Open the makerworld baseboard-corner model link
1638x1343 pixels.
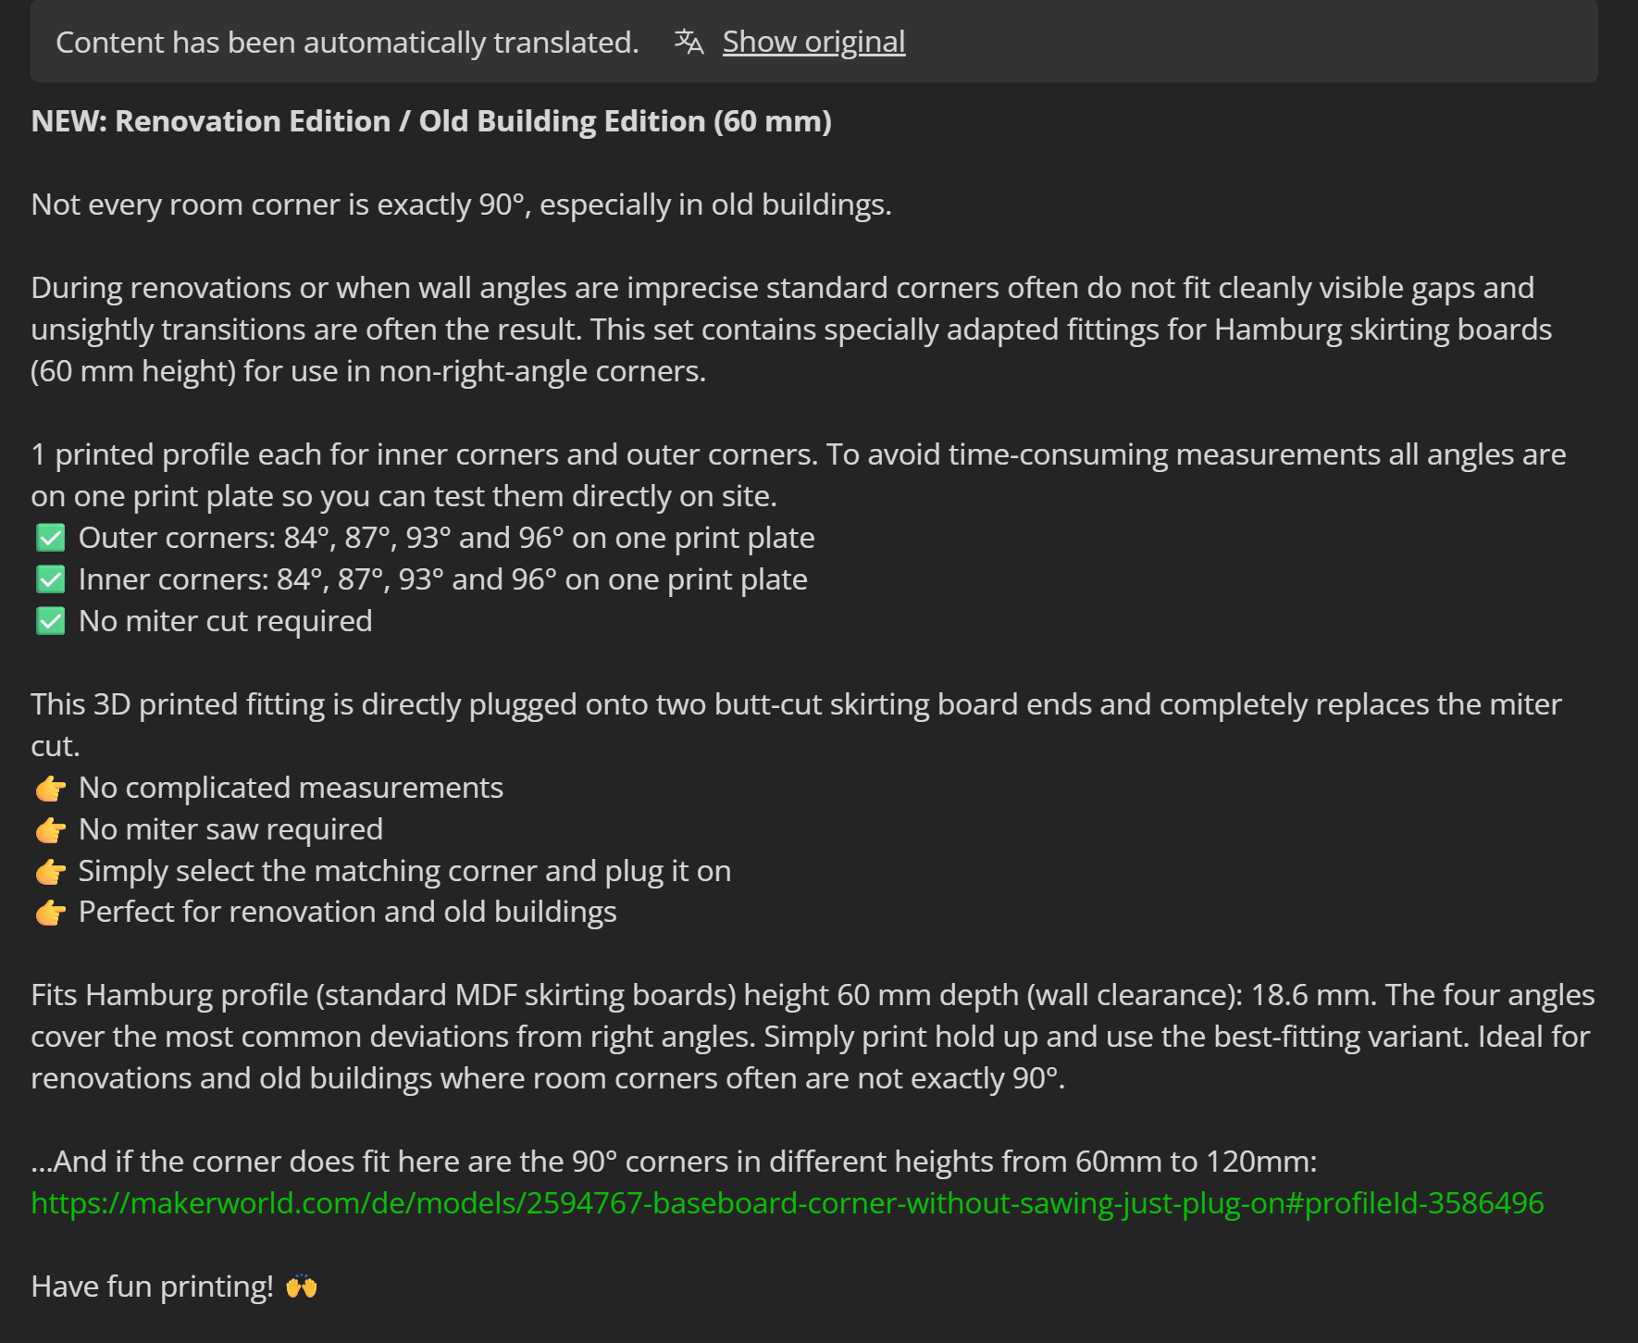788,1202
